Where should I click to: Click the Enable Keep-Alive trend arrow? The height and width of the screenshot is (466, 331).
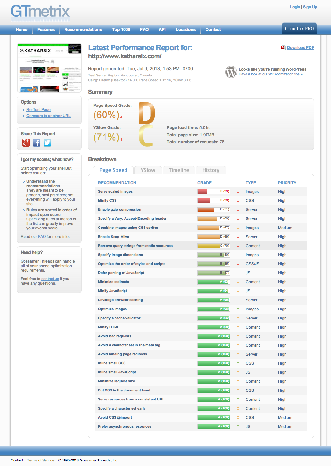coord(238,237)
